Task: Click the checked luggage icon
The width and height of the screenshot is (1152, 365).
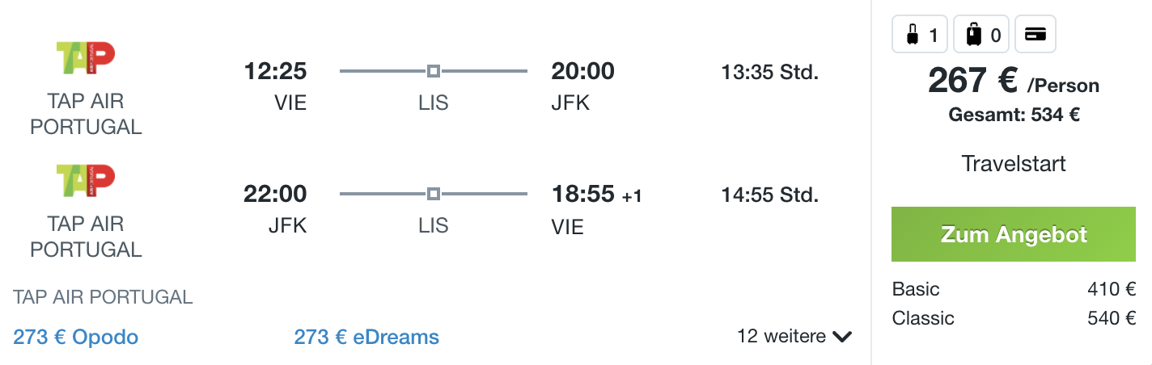Action: tap(973, 35)
